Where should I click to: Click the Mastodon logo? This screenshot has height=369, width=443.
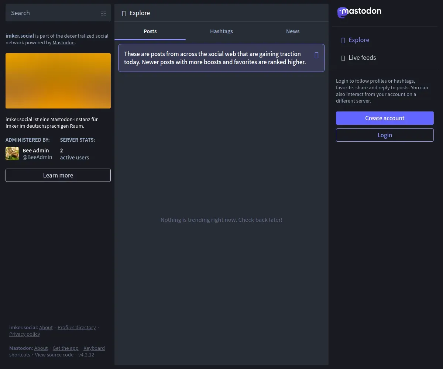click(x=359, y=12)
